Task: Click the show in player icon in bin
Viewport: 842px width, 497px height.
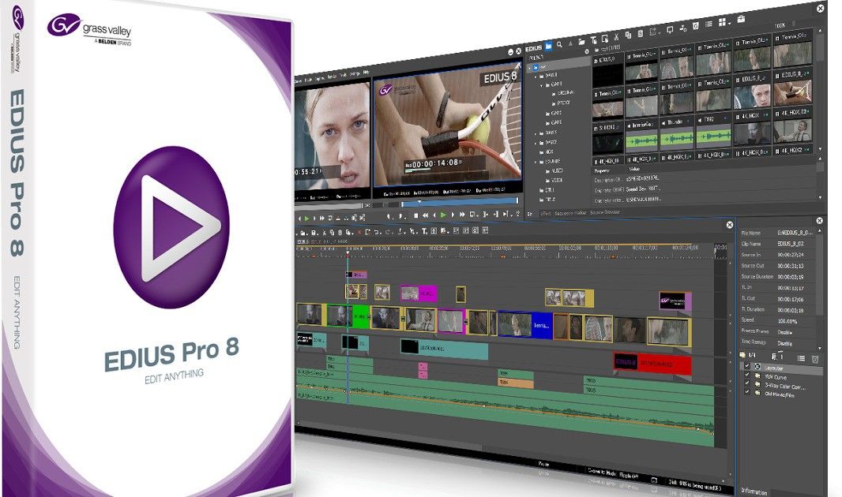Action: pos(670,29)
